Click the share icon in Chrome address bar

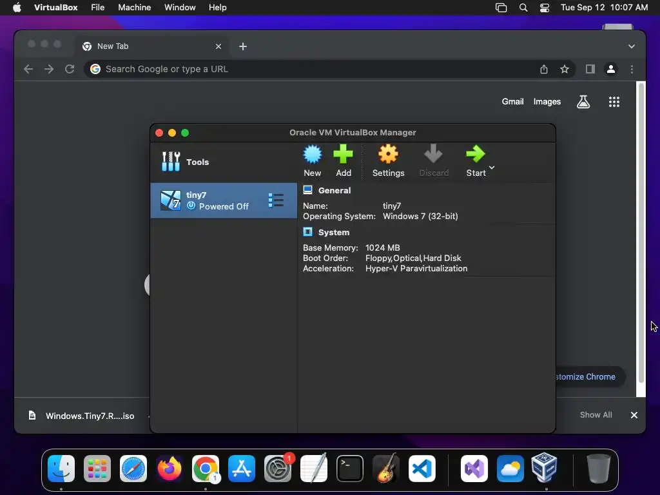click(x=544, y=69)
